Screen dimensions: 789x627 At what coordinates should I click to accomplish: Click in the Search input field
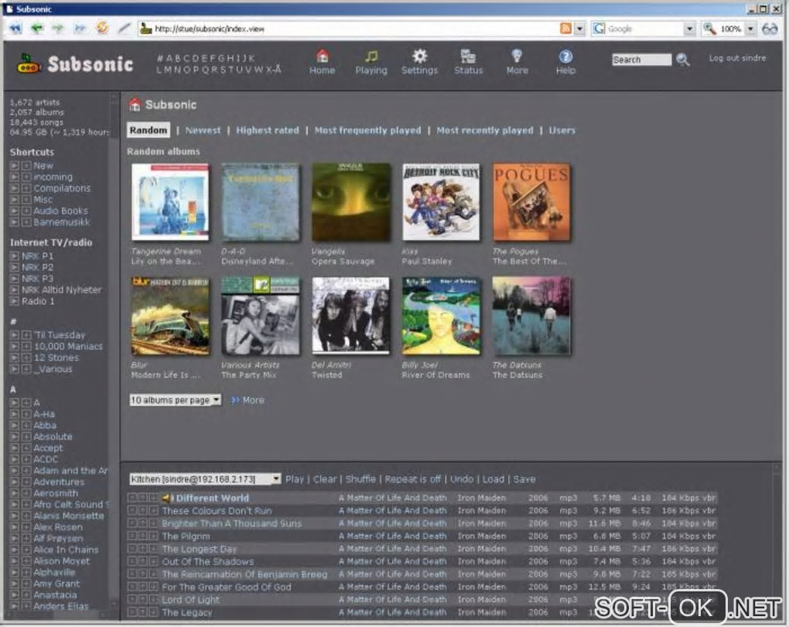point(641,60)
